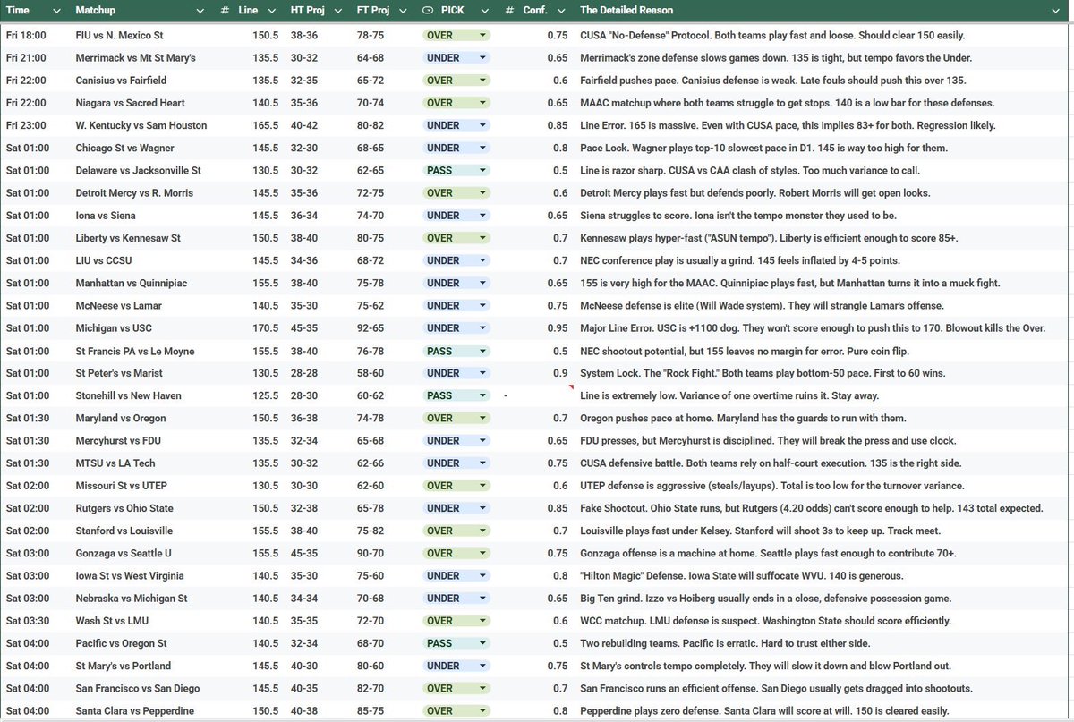The image size is (1074, 722).
Task: Select the 'Stanford vs Louisville' matchup cell
Action: (x=143, y=531)
